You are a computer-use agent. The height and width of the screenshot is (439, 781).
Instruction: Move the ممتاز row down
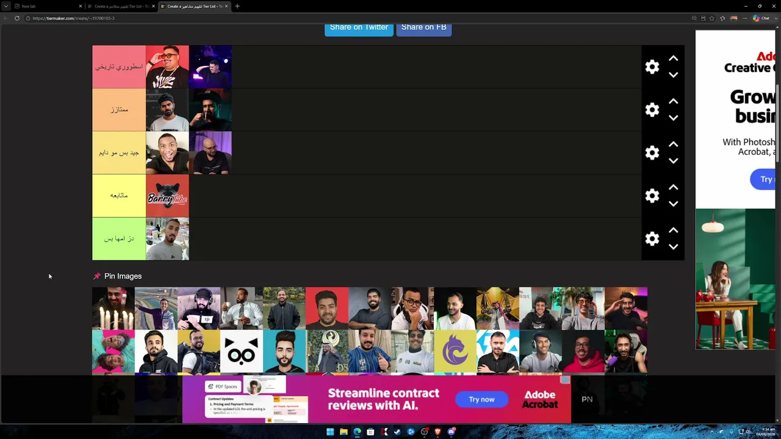tap(673, 118)
